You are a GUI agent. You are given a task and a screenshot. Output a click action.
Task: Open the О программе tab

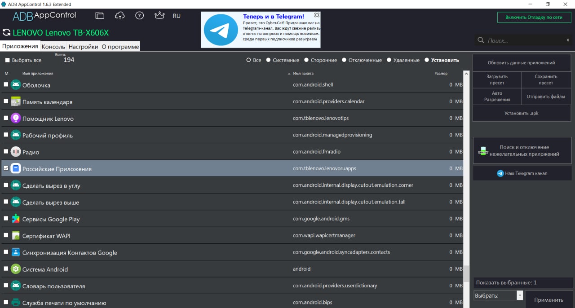120,46
